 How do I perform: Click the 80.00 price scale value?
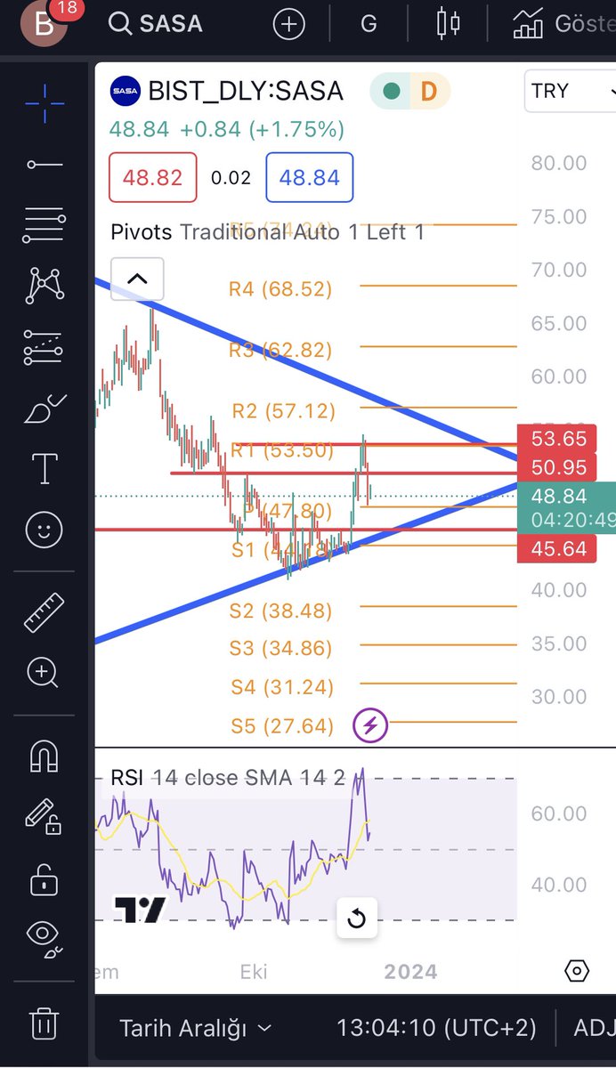[558, 163]
